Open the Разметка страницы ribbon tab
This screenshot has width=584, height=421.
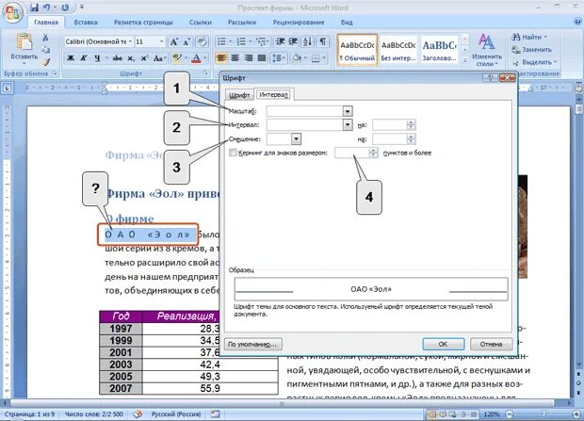tap(143, 22)
